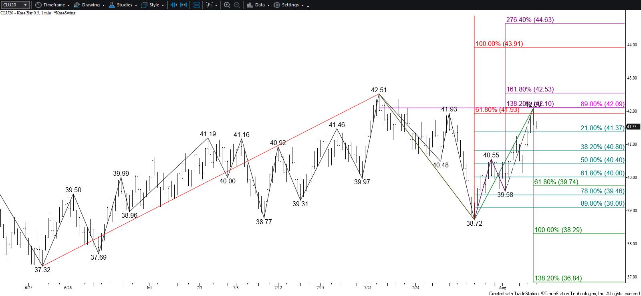Expand the Style dropdown arrow

pyautogui.click(x=163, y=5)
